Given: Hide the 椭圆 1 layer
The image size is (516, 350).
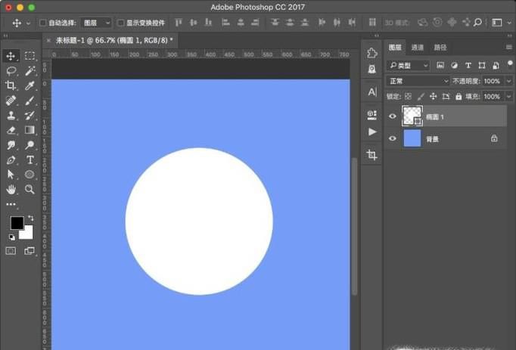Looking at the screenshot, I should (392, 116).
